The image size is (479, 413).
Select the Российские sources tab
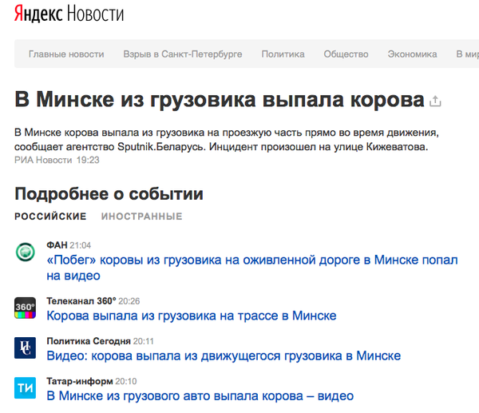(x=50, y=216)
